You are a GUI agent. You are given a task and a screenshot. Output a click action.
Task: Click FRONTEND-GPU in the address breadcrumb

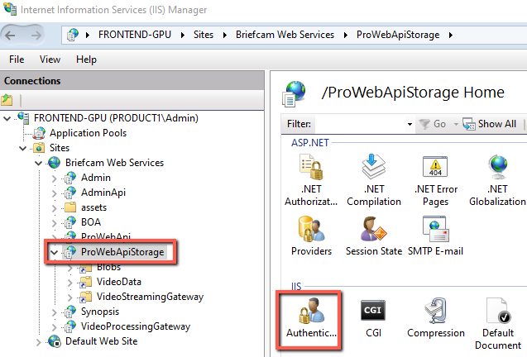click(x=134, y=35)
